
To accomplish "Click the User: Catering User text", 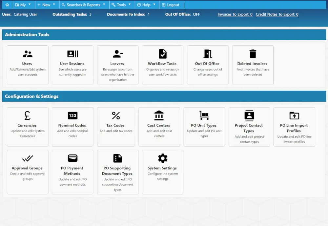I will pyautogui.click(x=20, y=14).
